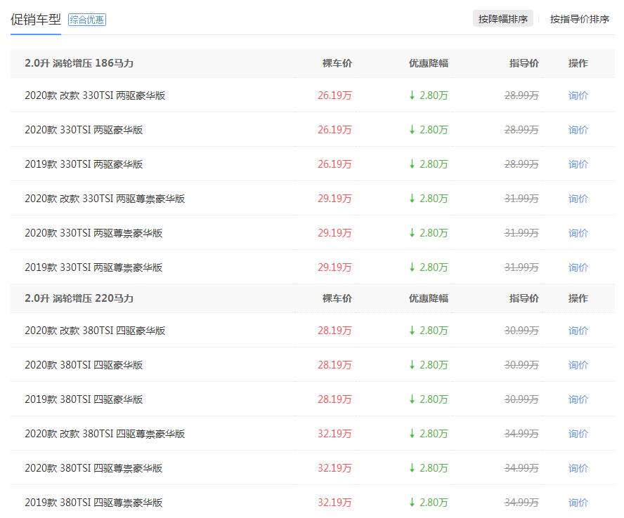Sort by 按指导价排序
Screen dimensions: 624x518
coord(580,19)
